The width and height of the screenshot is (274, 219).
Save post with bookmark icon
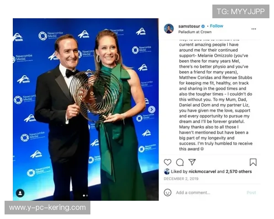[253, 162]
